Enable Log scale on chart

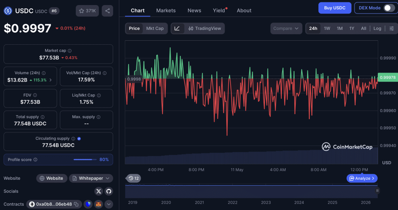[x=377, y=28]
